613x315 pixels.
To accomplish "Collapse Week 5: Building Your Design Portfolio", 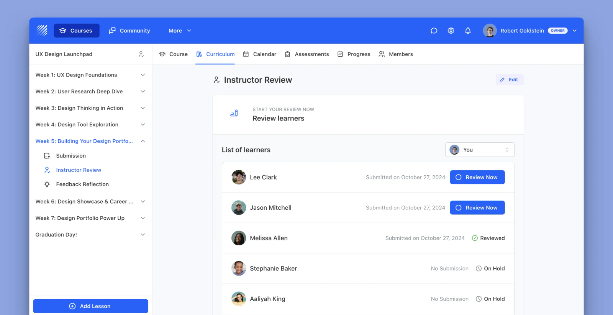I will 143,141.
